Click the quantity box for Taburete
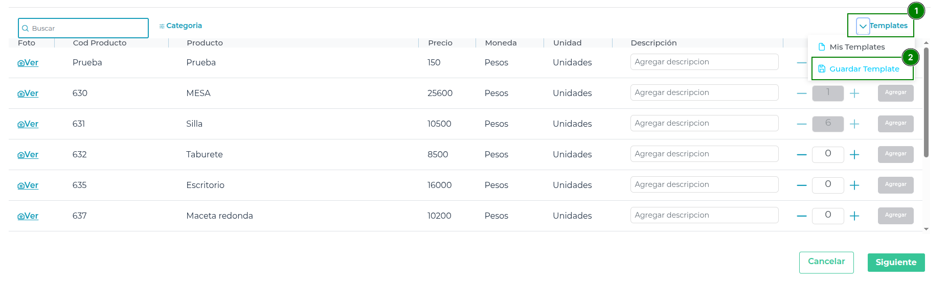Viewport: 948px width, 282px height. (828, 154)
